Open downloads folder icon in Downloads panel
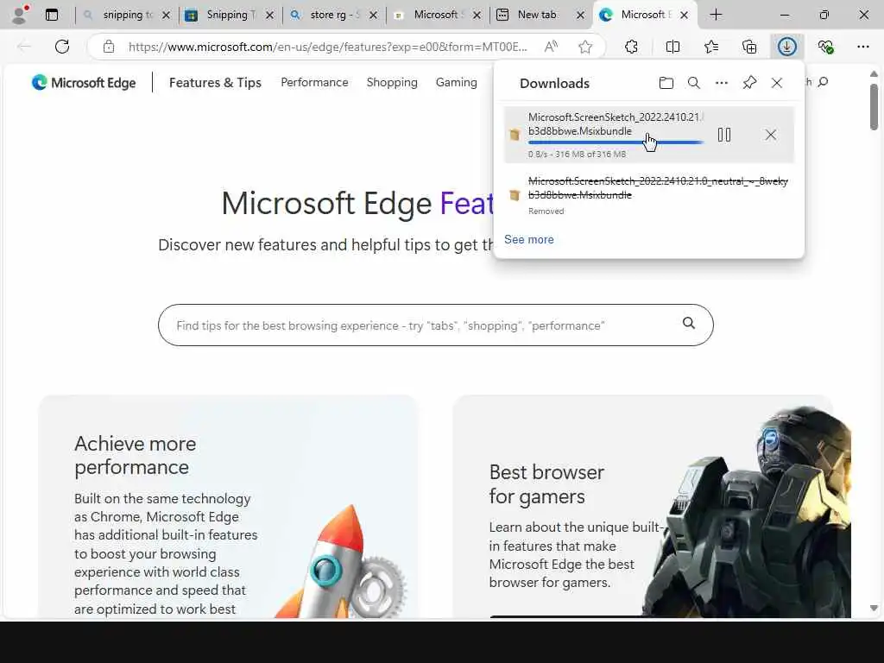This screenshot has width=884, height=663. coord(666,83)
